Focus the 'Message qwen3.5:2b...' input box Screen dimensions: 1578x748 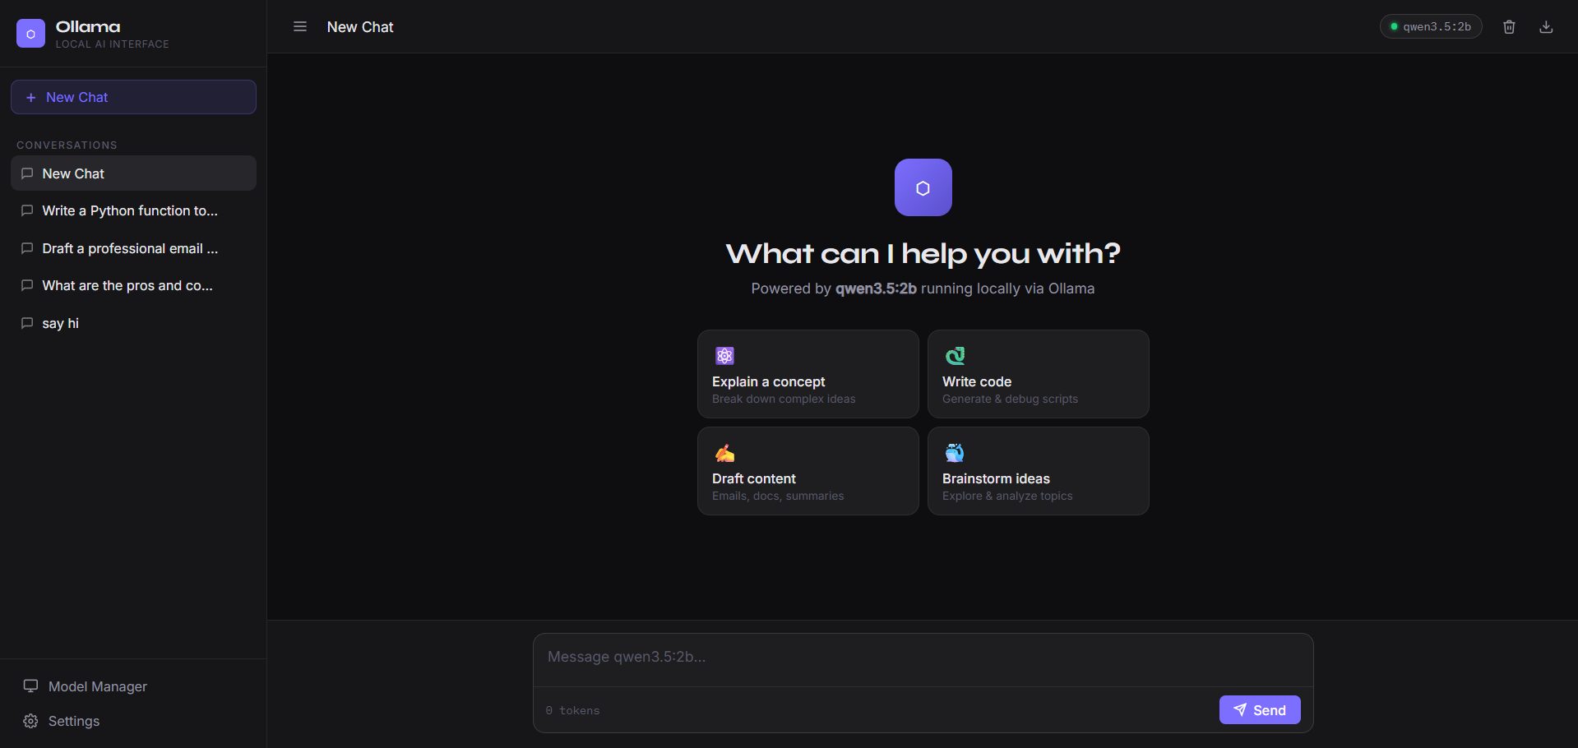(923, 660)
